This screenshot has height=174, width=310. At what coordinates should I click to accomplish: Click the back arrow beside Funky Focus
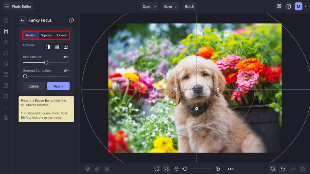click(x=23, y=20)
